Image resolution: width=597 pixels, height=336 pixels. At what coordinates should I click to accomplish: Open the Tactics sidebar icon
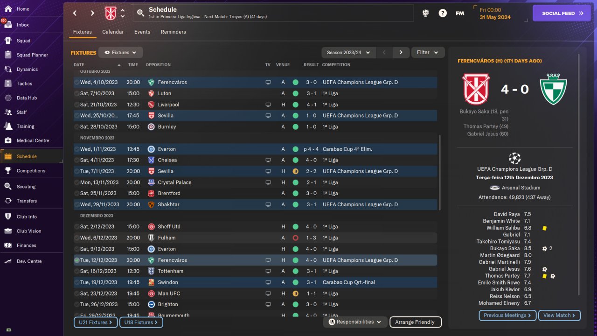(x=8, y=84)
